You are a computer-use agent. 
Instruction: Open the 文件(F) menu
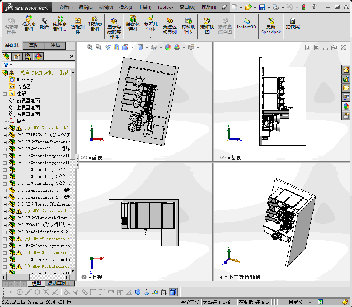65,7
